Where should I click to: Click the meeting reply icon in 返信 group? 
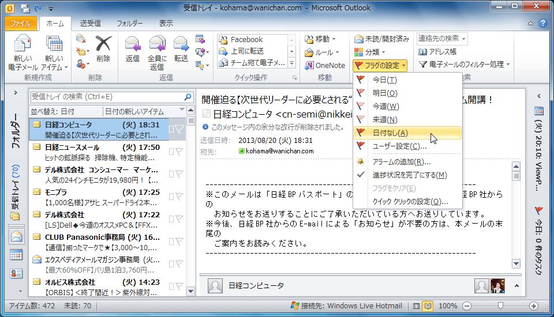[200, 39]
